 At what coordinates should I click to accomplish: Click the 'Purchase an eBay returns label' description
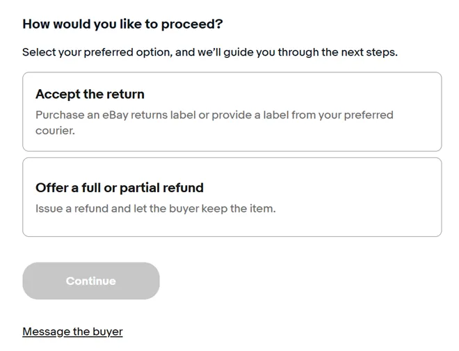[x=139, y=114]
